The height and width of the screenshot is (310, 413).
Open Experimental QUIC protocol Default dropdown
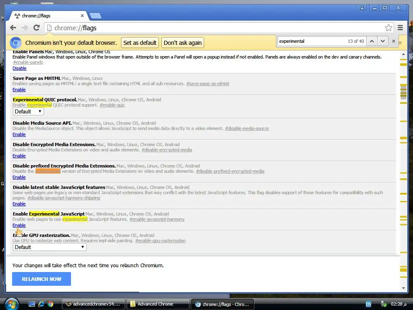click(28, 111)
